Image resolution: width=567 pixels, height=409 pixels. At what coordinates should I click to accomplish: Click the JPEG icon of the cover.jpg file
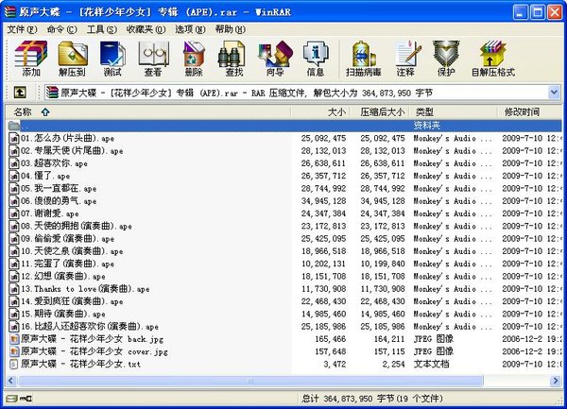click(14, 351)
